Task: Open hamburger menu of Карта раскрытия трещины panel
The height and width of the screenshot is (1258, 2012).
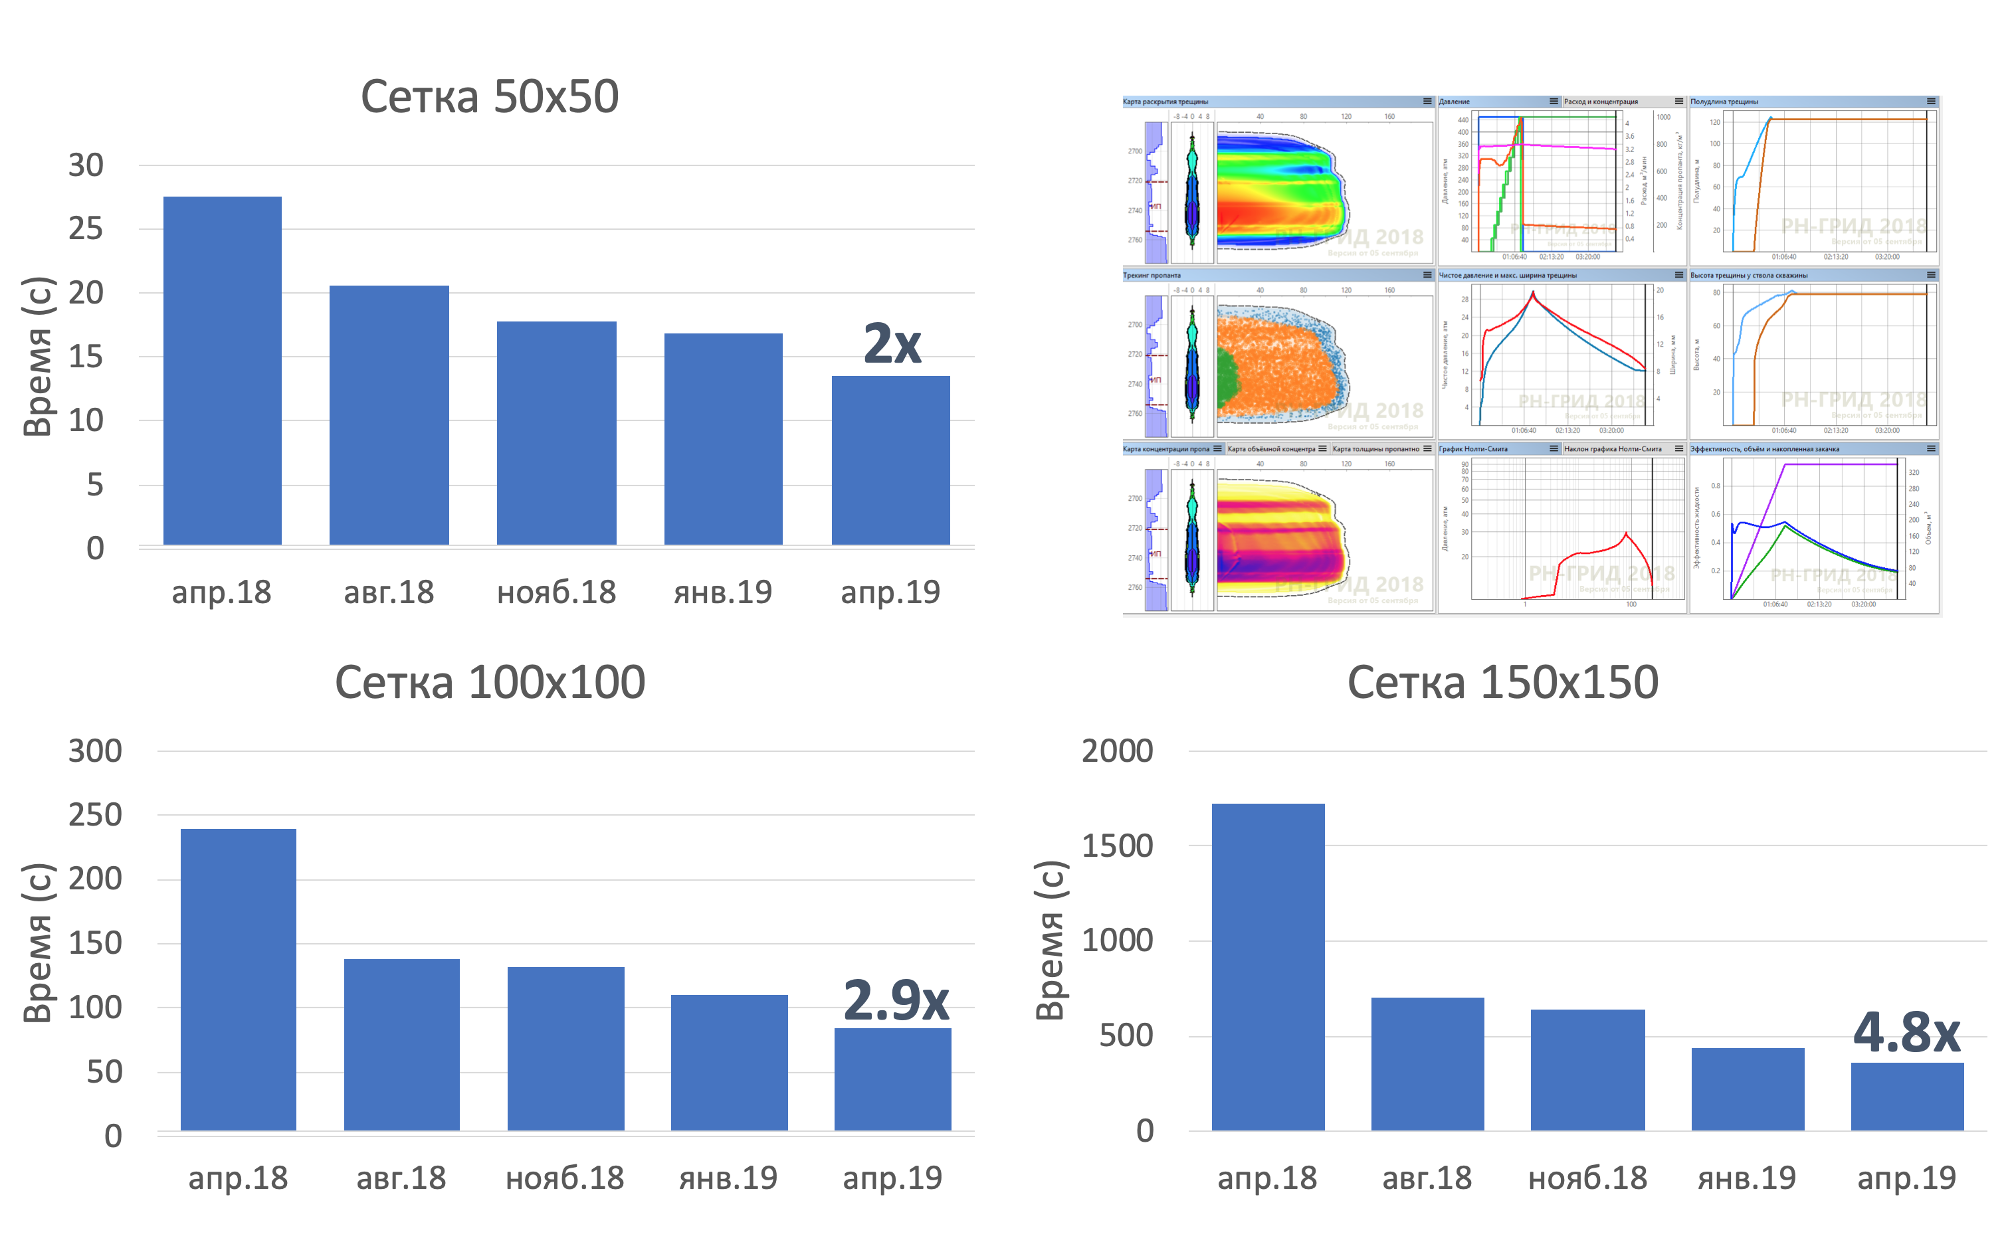Action: (x=1427, y=102)
